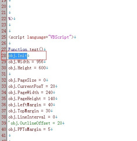Click line number 31 in the gutter
Screen dimensions: 137x141
4,74
